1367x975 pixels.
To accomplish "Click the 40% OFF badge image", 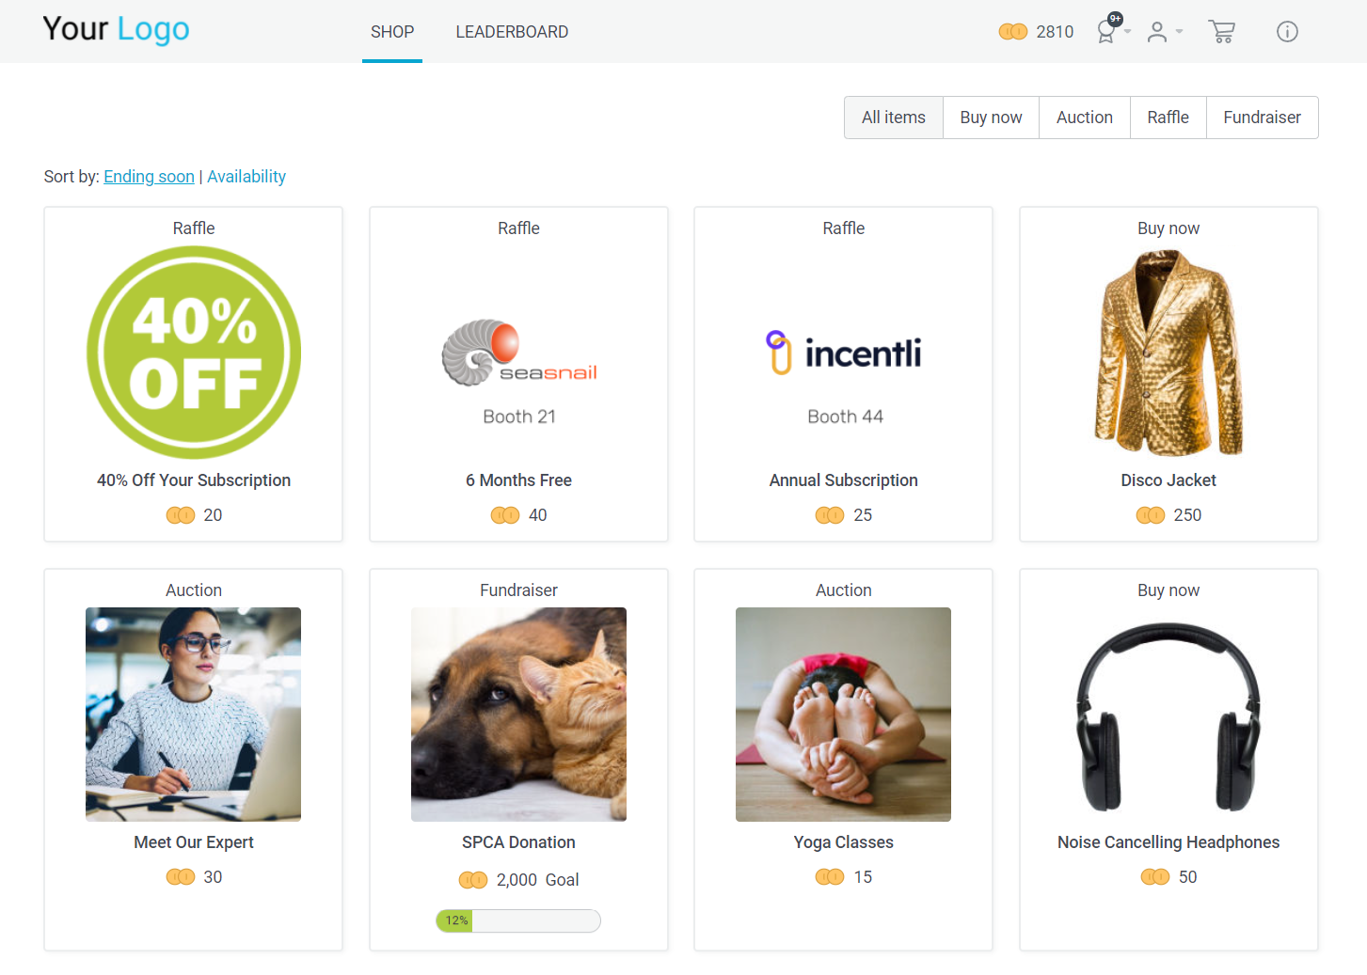I will [x=194, y=353].
